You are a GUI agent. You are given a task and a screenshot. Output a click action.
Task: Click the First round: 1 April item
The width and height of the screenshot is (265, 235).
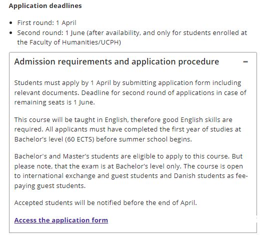coord(47,23)
